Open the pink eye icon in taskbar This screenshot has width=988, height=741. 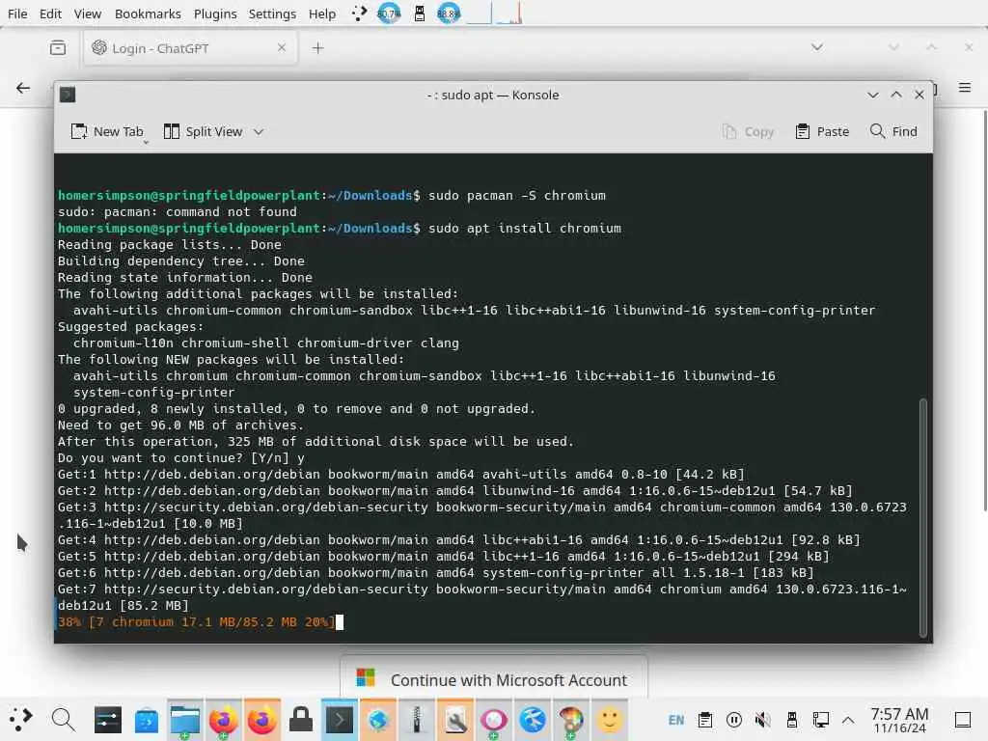click(x=494, y=719)
